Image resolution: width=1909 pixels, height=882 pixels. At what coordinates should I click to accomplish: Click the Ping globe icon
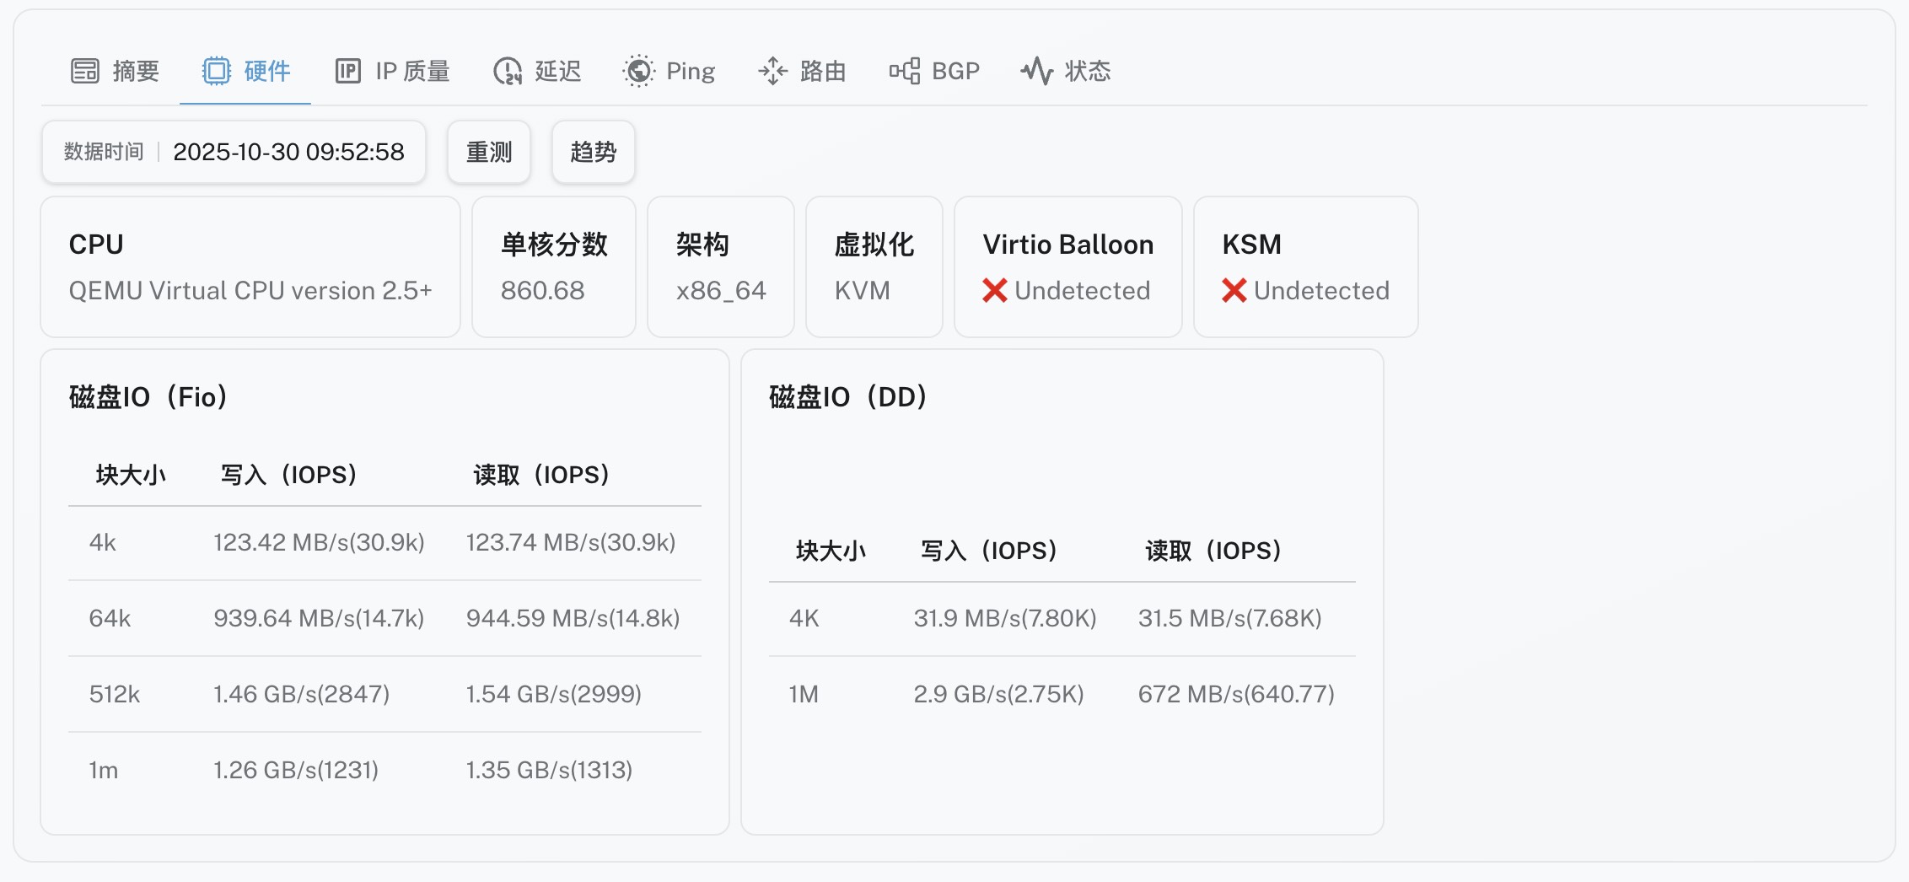click(638, 71)
